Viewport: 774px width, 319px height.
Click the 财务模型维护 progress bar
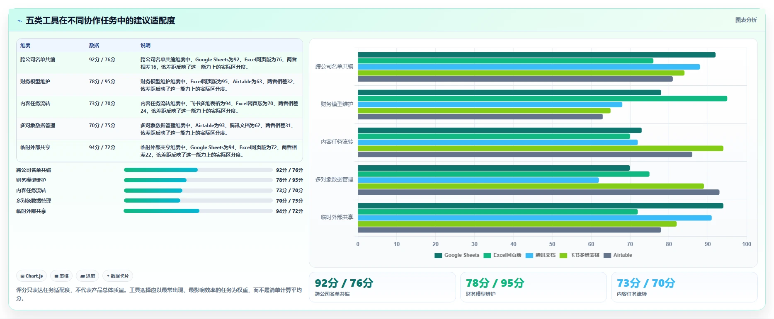[198, 180]
